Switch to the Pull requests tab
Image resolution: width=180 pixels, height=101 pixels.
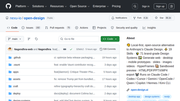click(58, 28)
